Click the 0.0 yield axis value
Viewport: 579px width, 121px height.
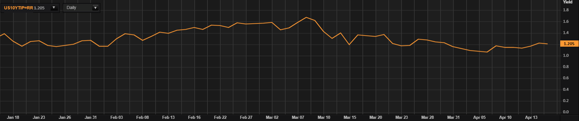click(x=566, y=112)
